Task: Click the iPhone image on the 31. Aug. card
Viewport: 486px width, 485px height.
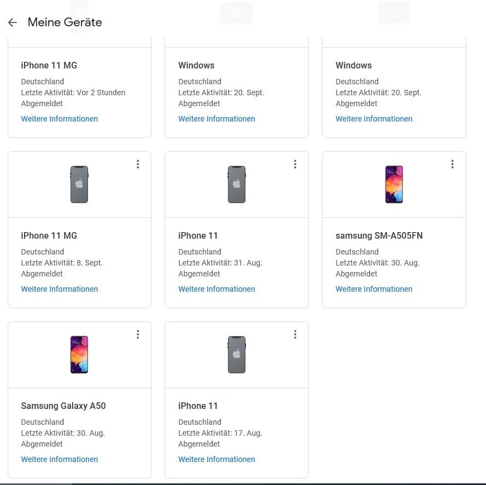Action: (x=237, y=184)
